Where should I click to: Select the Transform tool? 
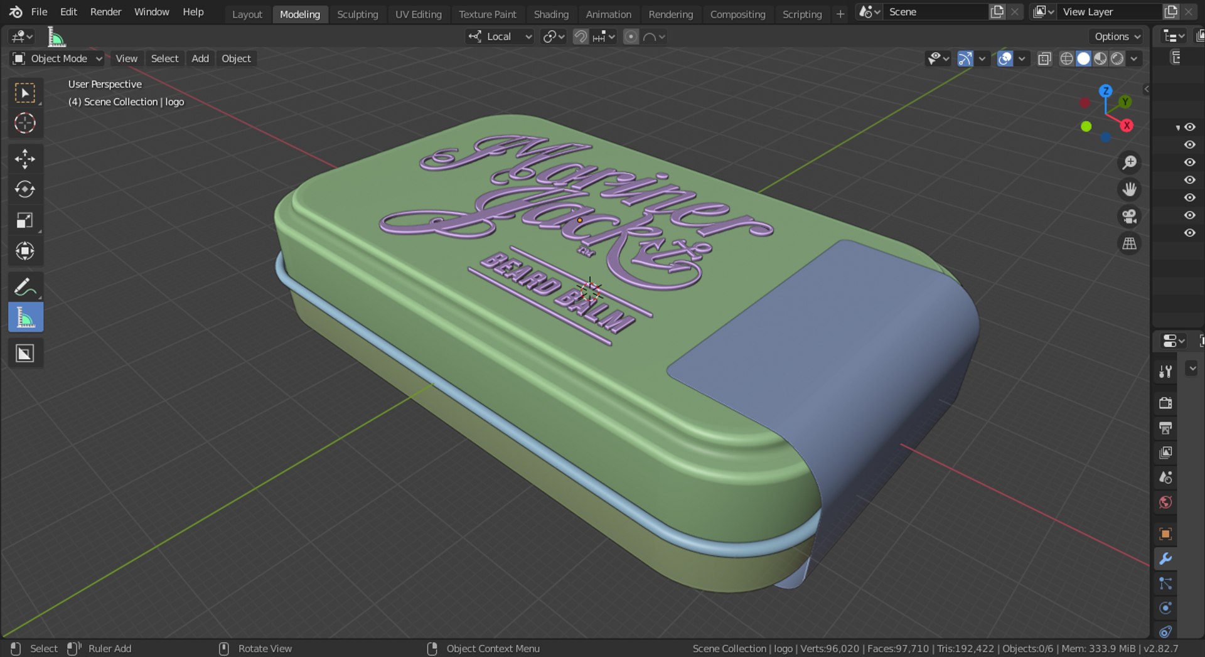[25, 251]
